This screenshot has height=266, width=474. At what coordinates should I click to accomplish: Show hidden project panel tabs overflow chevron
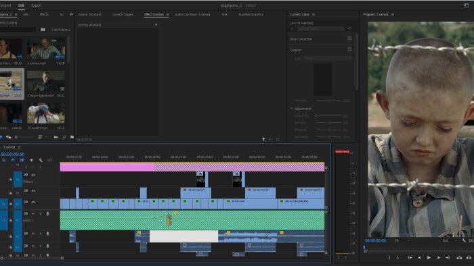71,14
